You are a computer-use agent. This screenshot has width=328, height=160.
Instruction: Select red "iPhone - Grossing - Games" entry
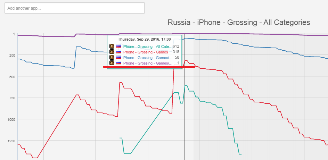coord(145,52)
